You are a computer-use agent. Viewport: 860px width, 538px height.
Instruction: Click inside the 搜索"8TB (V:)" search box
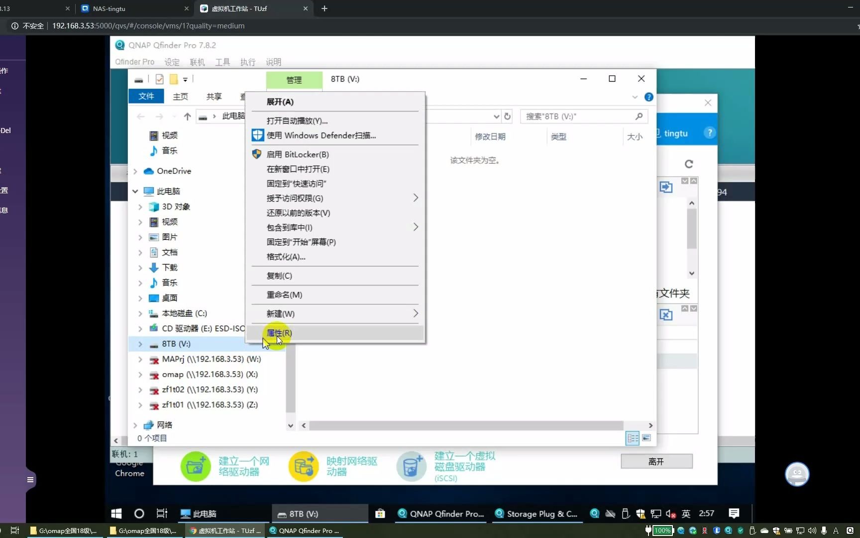click(577, 116)
